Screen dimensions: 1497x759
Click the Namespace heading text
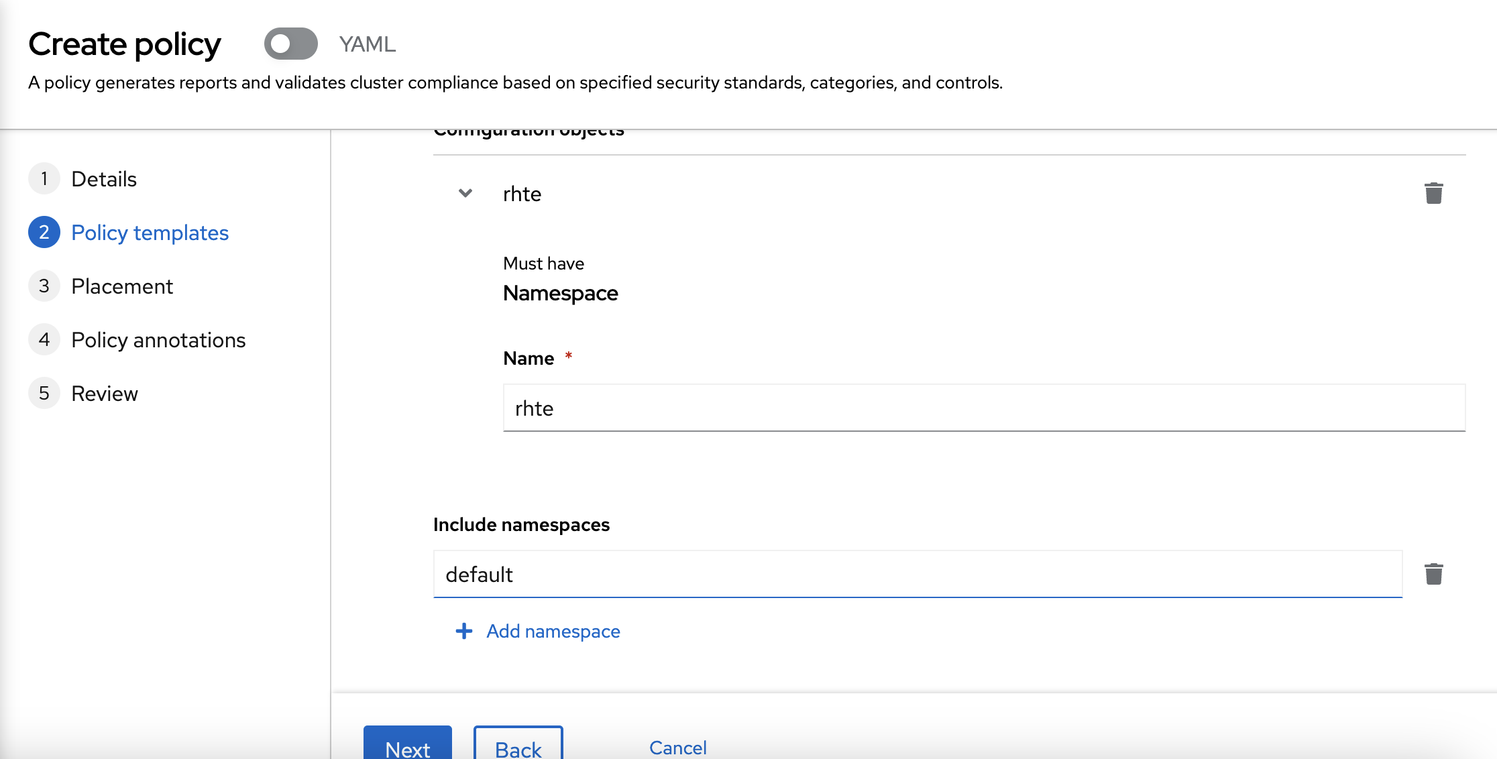pyautogui.click(x=561, y=293)
